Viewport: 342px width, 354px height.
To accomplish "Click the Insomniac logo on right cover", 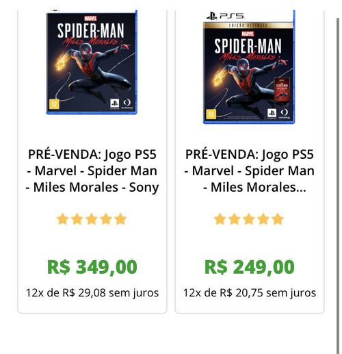I will click(x=284, y=114).
